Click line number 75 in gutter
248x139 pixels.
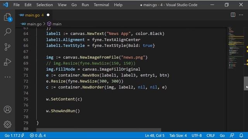point(26,99)
